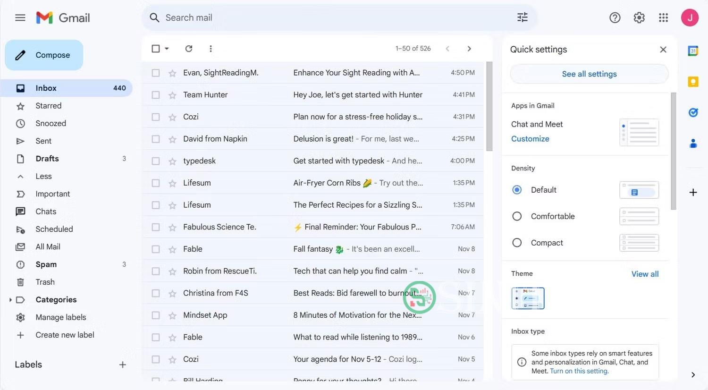
Task: Hide the side panel arrow
Action: (x=693, y=375)
